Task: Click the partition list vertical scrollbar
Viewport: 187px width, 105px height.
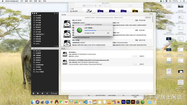Action: (152, 19)
